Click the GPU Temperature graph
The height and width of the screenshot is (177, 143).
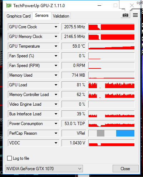pos(112,46)
